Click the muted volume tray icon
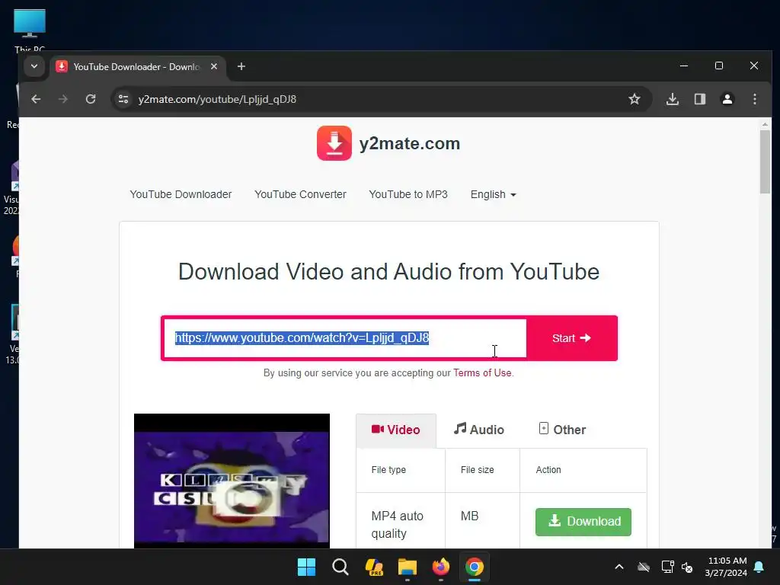780x585 pixels. click(688, 567)
